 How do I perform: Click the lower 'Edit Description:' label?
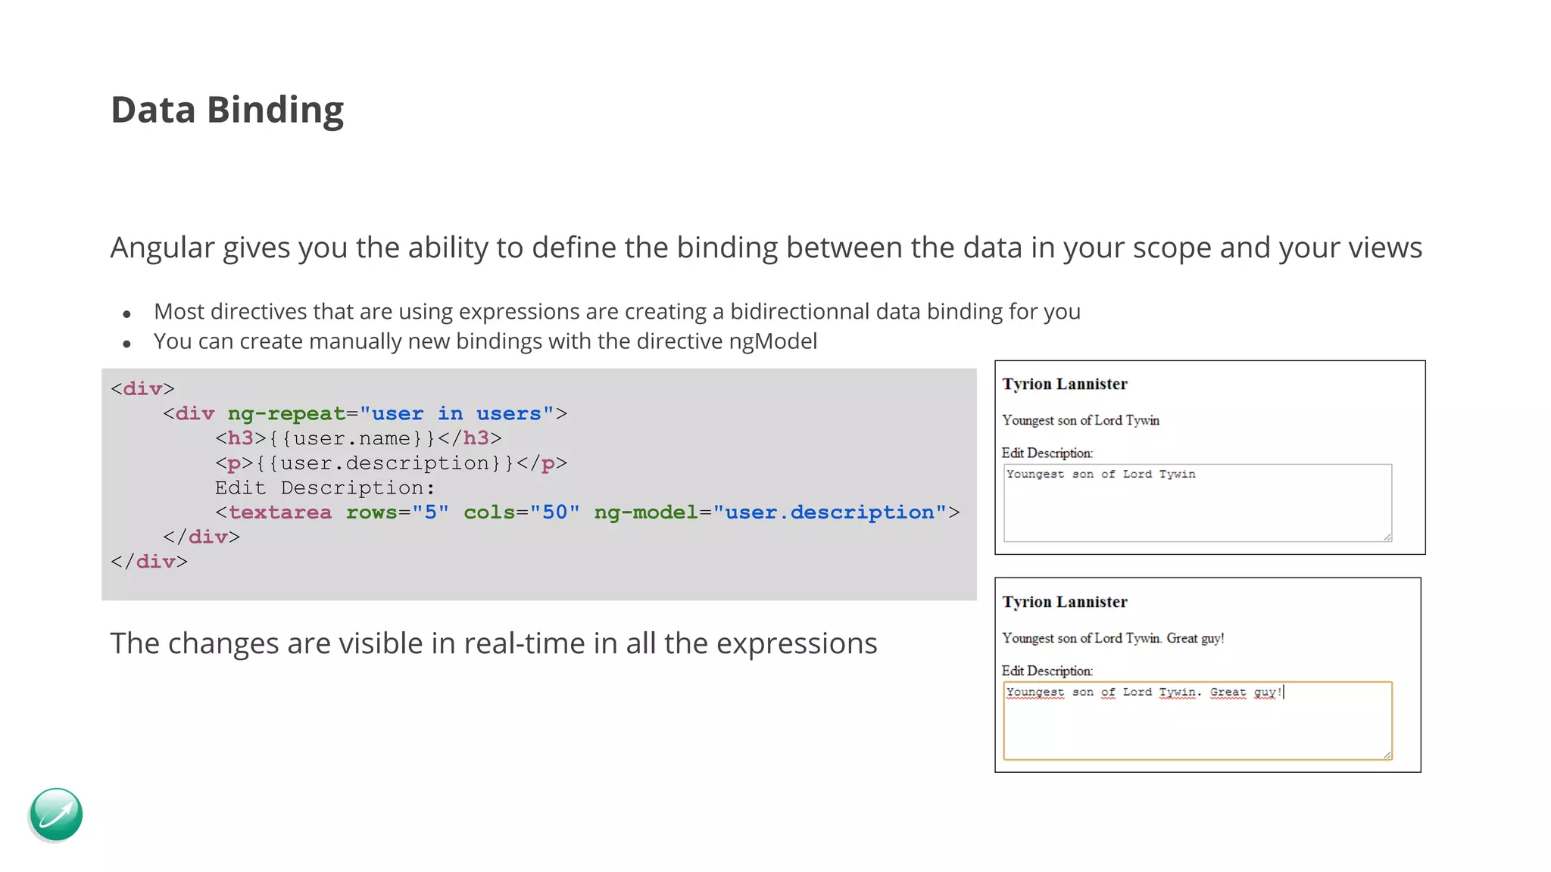pyautogui.click(x=1047, y=671)
